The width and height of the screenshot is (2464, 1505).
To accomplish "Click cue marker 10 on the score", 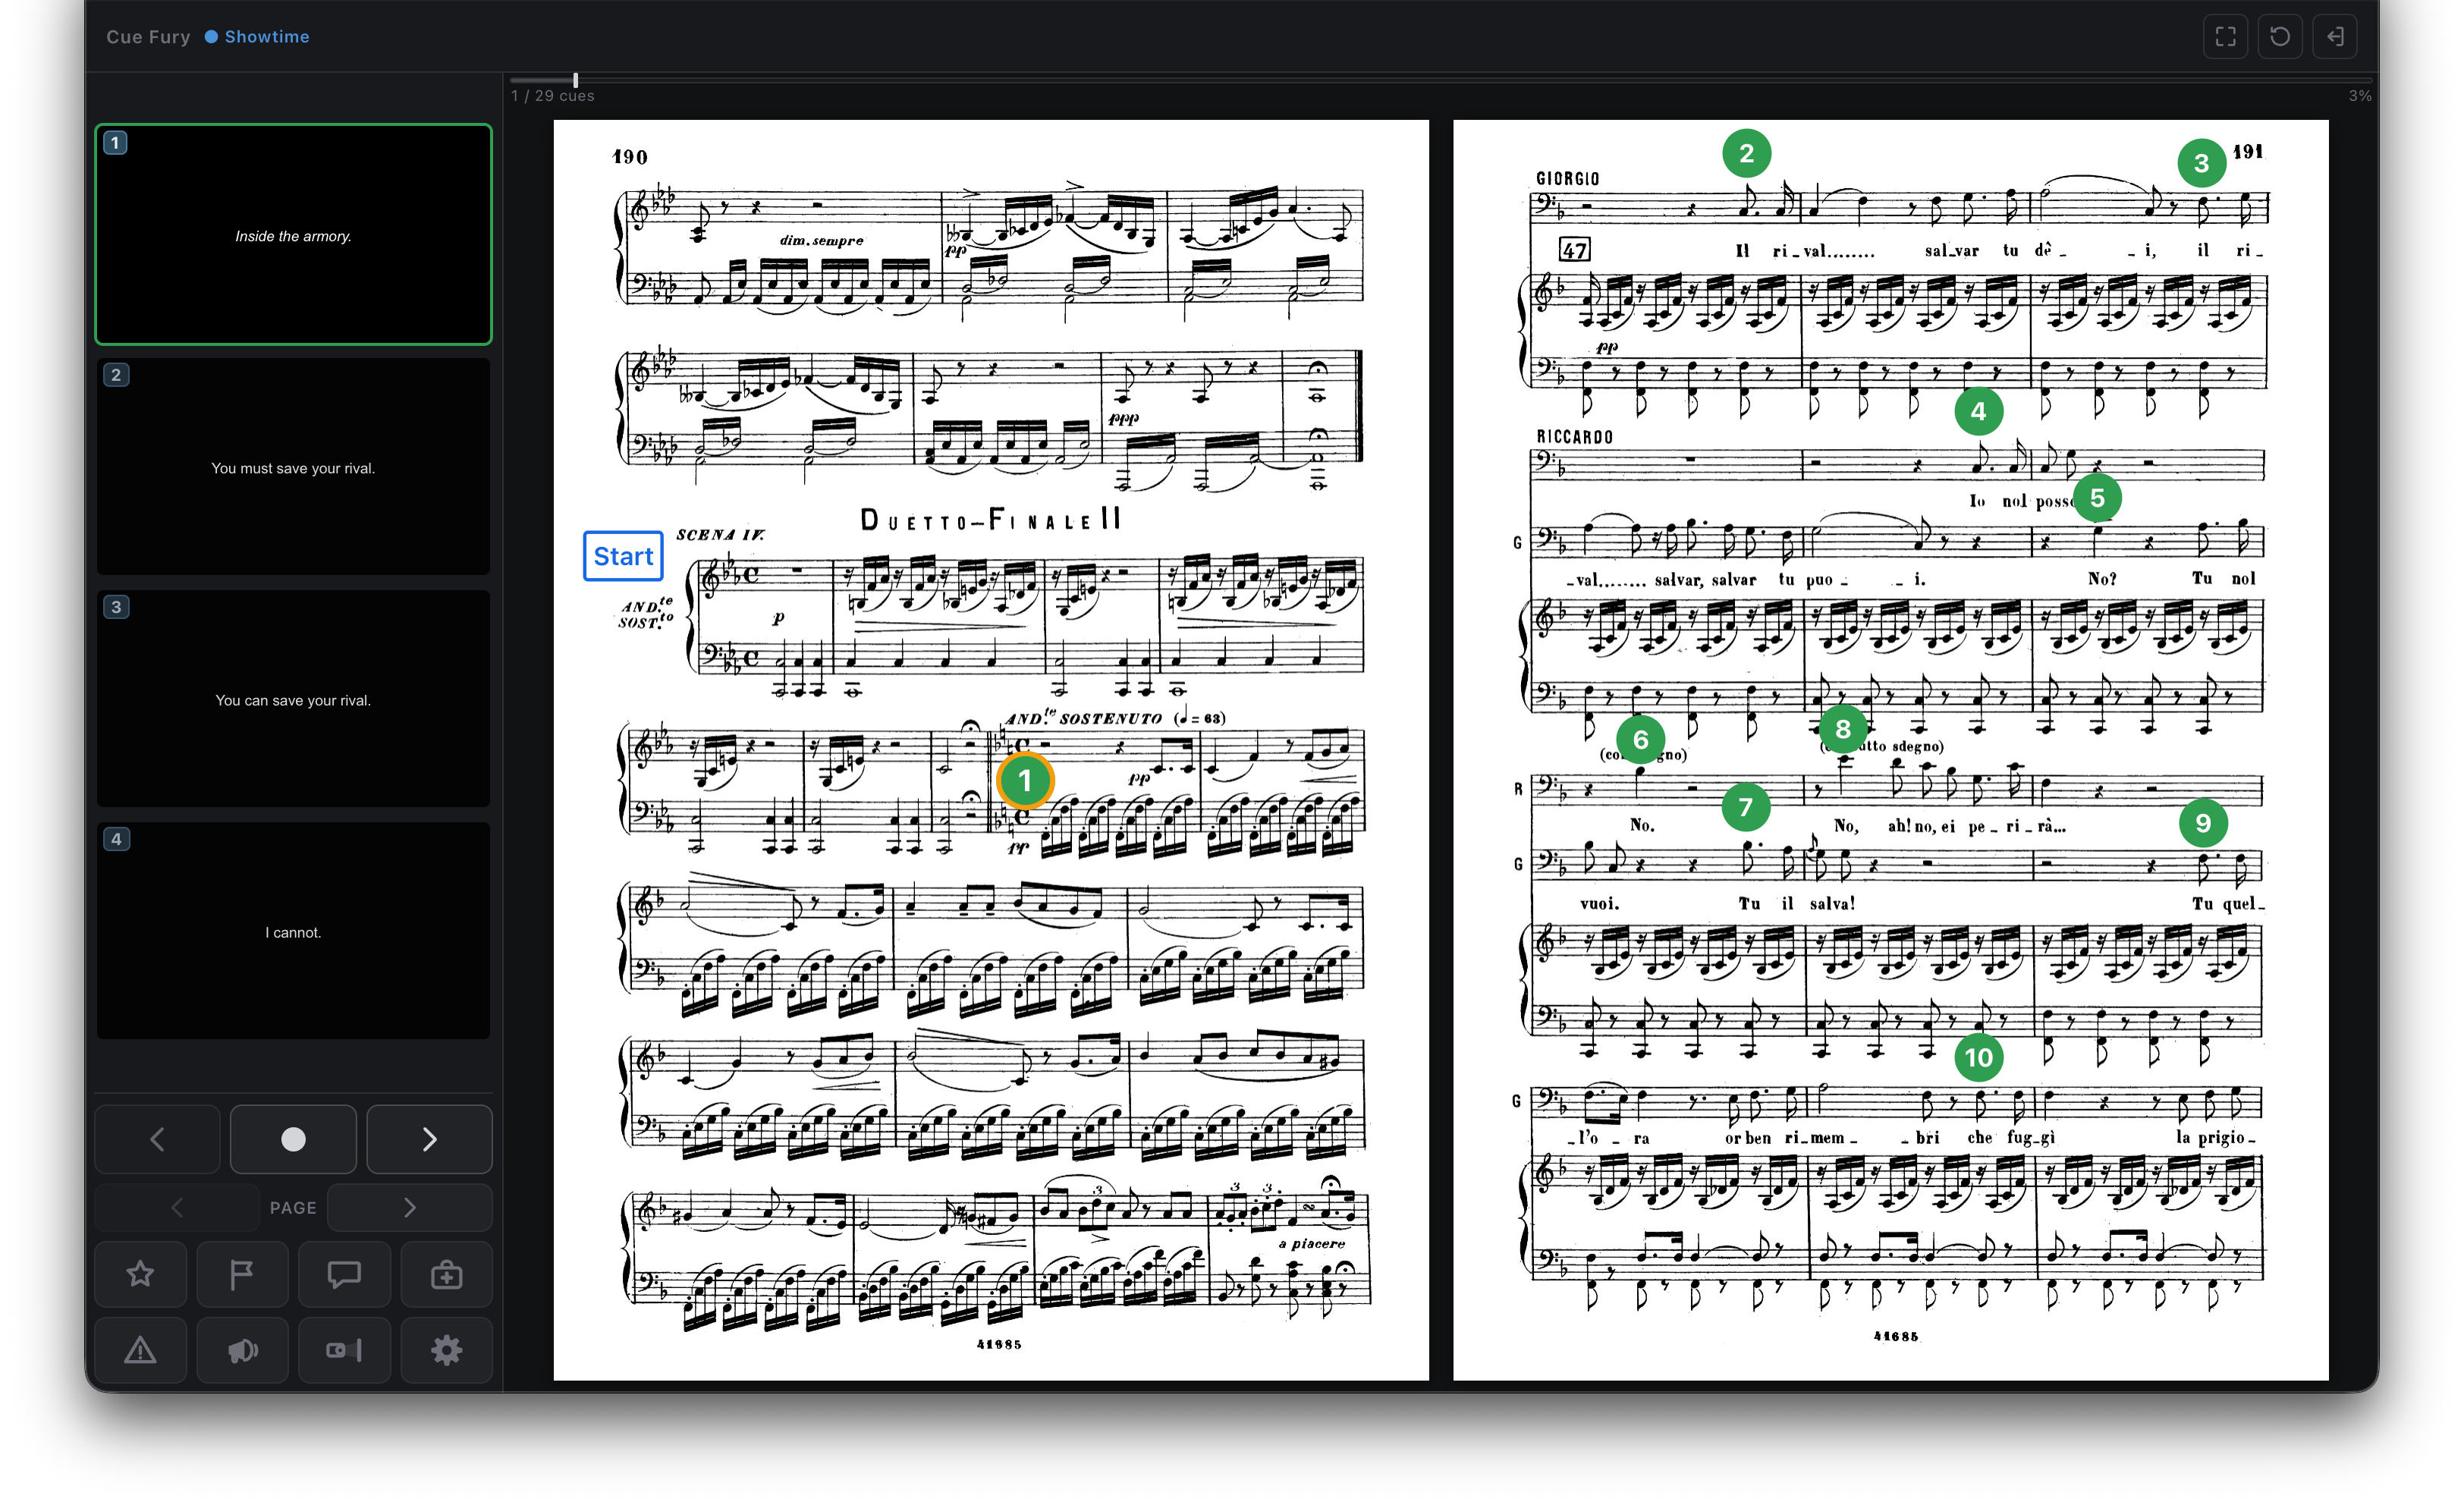I will [x=1978, y=1057].
